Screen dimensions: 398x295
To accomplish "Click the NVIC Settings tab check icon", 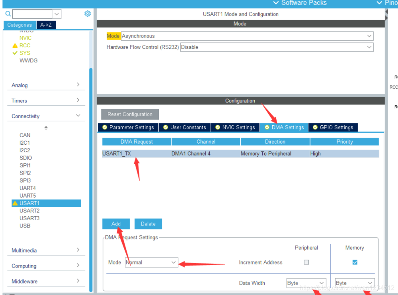I will [218, 127].
